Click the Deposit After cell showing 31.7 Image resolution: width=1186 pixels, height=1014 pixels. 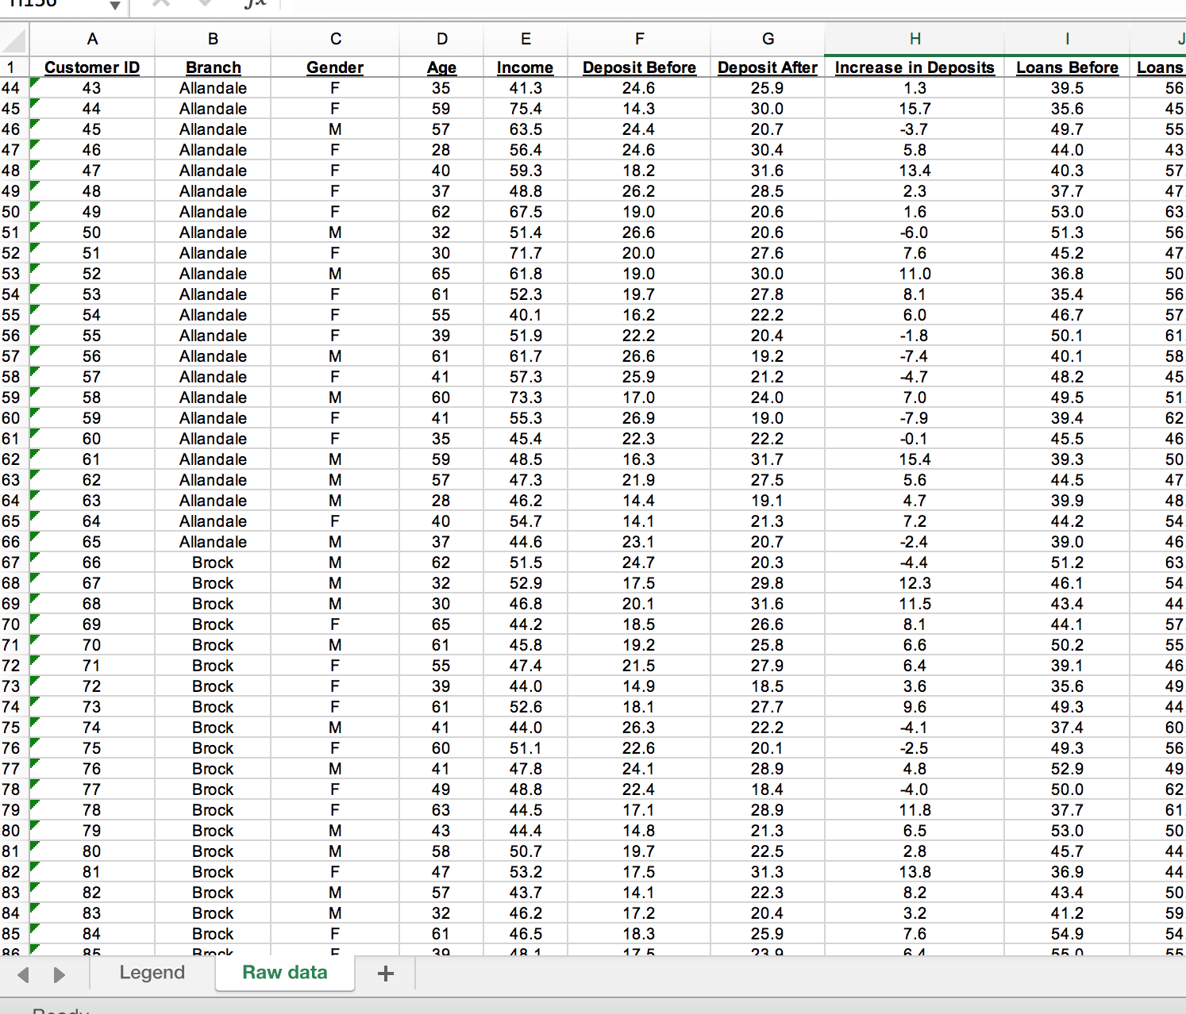pyautogui.click(x=768, y=459)
